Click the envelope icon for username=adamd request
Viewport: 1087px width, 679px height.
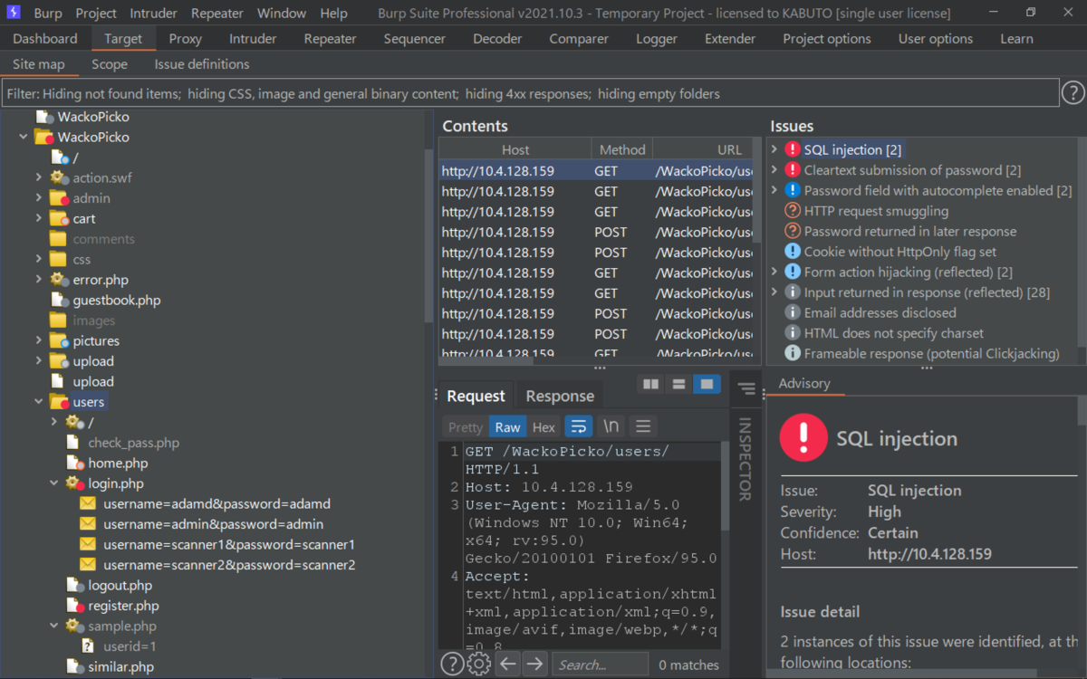pos(88,503)
